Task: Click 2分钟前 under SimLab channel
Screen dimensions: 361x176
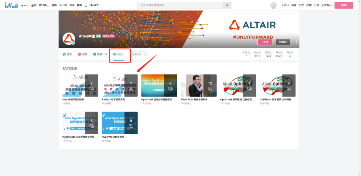Action: click(66, 104)
